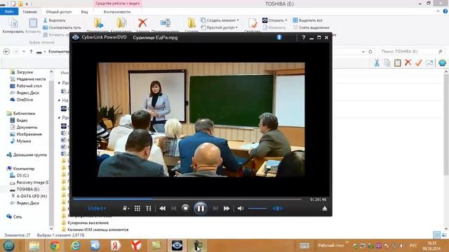Viewport: 449px width, 252px height.
Task: Click the PowerDVD playback progress bar
Action: [x=187, y=199]
